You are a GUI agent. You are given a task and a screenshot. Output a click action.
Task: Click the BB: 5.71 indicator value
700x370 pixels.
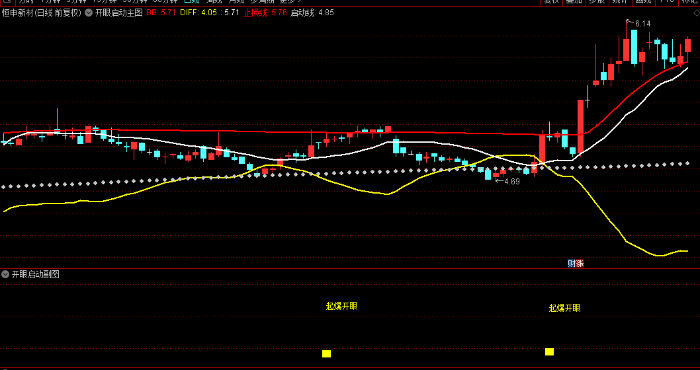(x=161, y=13)
